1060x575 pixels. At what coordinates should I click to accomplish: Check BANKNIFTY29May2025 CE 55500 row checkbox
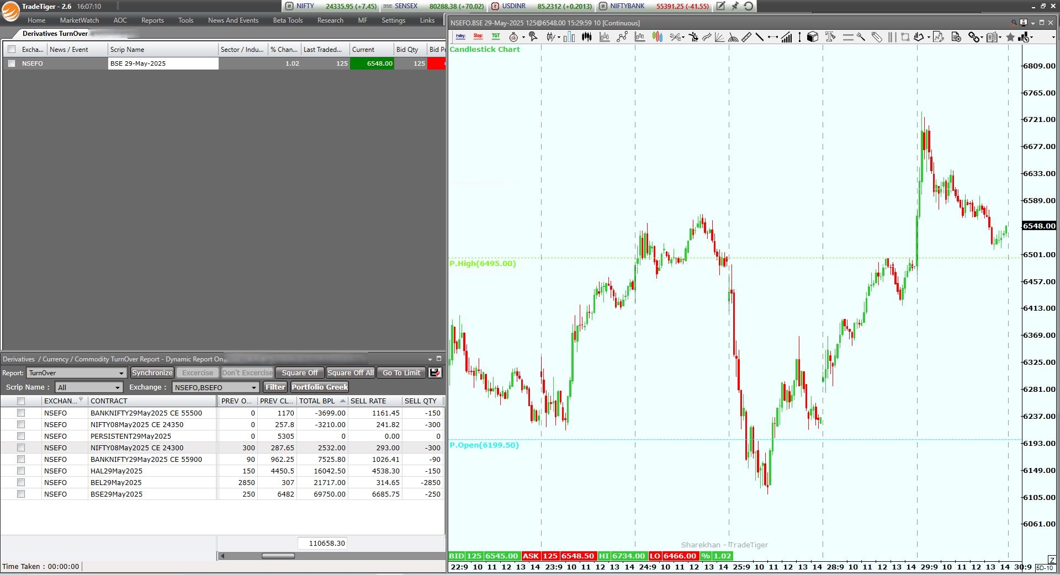point(21,413)
